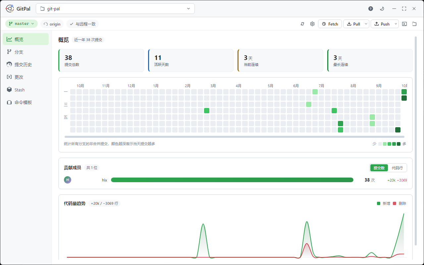Click the hlx contribution progress bar

click(x=232, y=180)
